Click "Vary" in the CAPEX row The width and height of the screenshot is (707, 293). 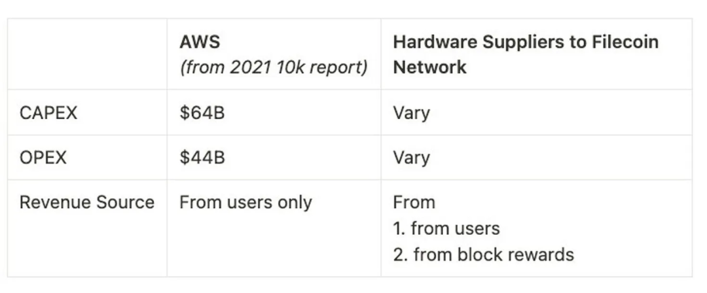(411, 113)
